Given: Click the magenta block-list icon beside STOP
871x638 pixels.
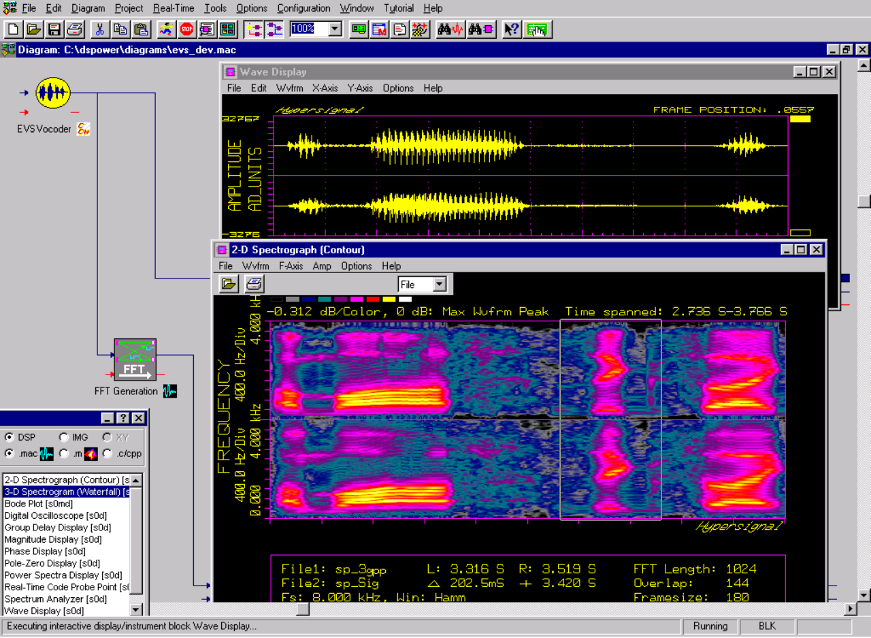Looking at the screenshot, I should (208, 29).
